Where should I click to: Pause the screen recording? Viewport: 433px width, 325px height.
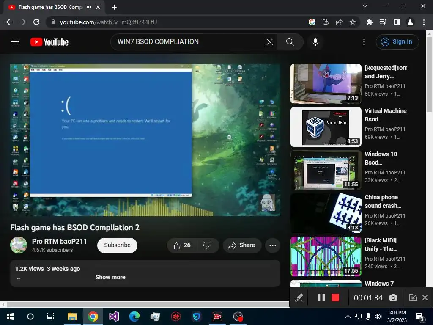(x=321, y=297)
